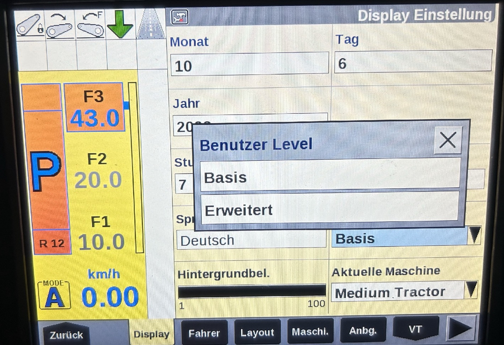Click the green down arrow icon

point(120,25)
